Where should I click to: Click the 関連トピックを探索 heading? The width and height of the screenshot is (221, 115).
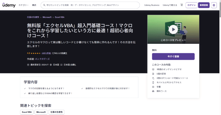click(x=36, y=106)
